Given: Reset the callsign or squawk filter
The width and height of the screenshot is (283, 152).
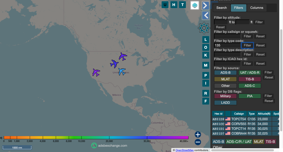Looking at the screenshot, I should pyautogui.click(x=260, y=36).
